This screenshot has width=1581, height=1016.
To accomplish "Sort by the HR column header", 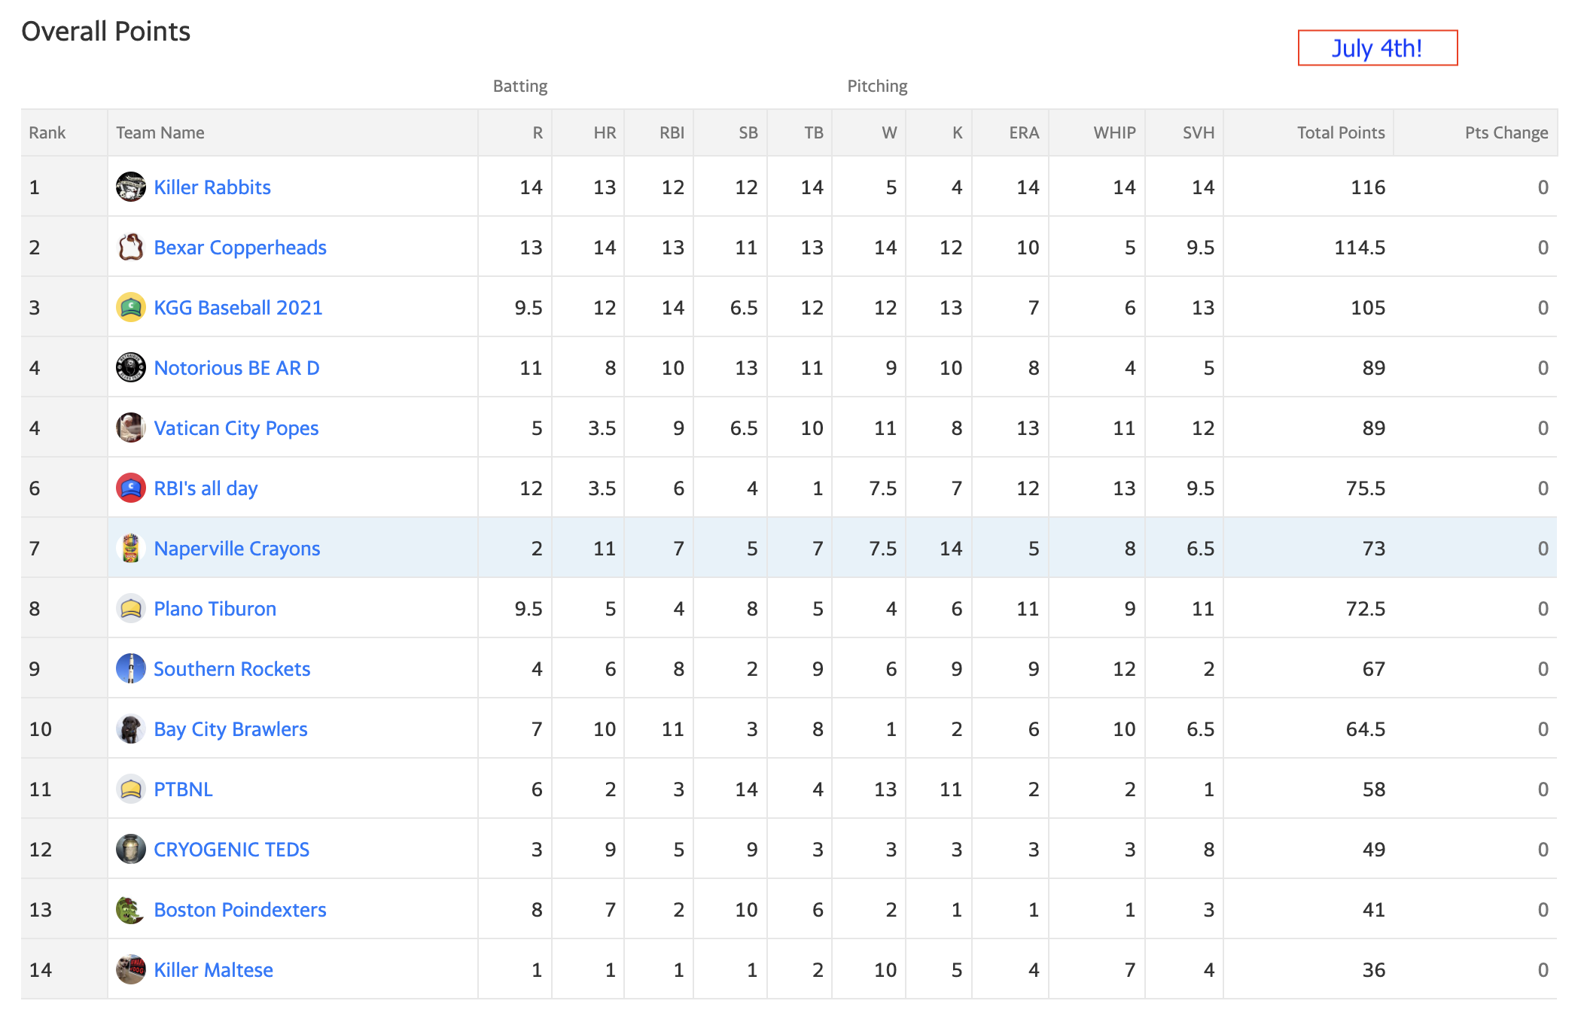I will 605,132.
